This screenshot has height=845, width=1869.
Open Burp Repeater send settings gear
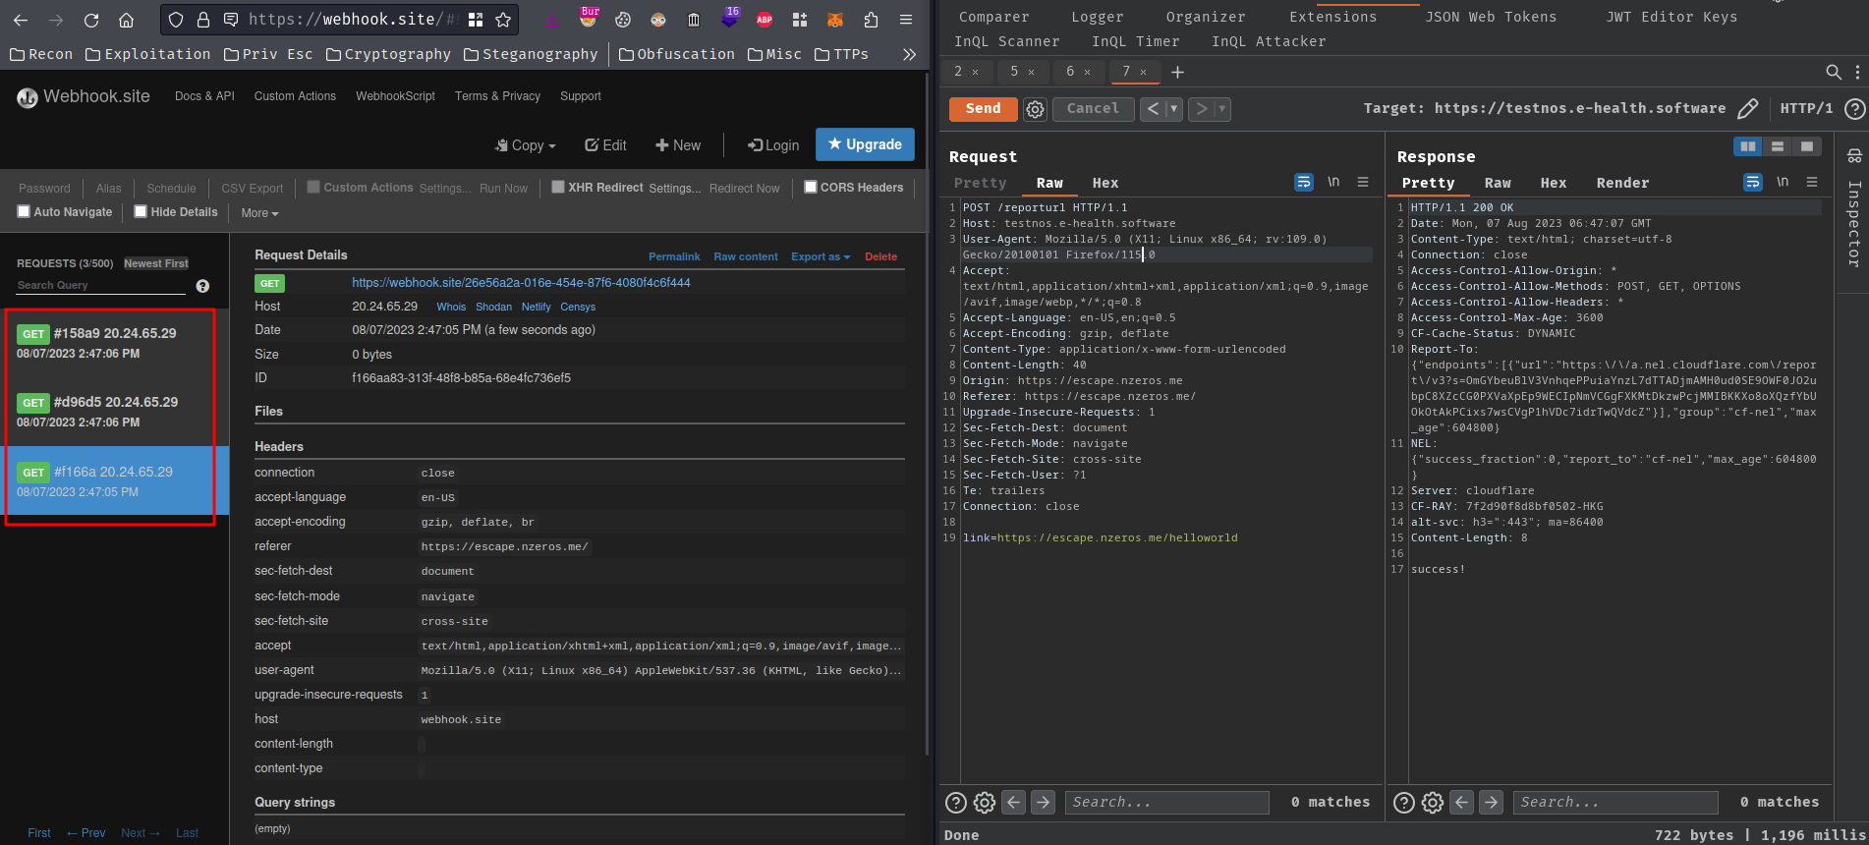[1035, 109]
